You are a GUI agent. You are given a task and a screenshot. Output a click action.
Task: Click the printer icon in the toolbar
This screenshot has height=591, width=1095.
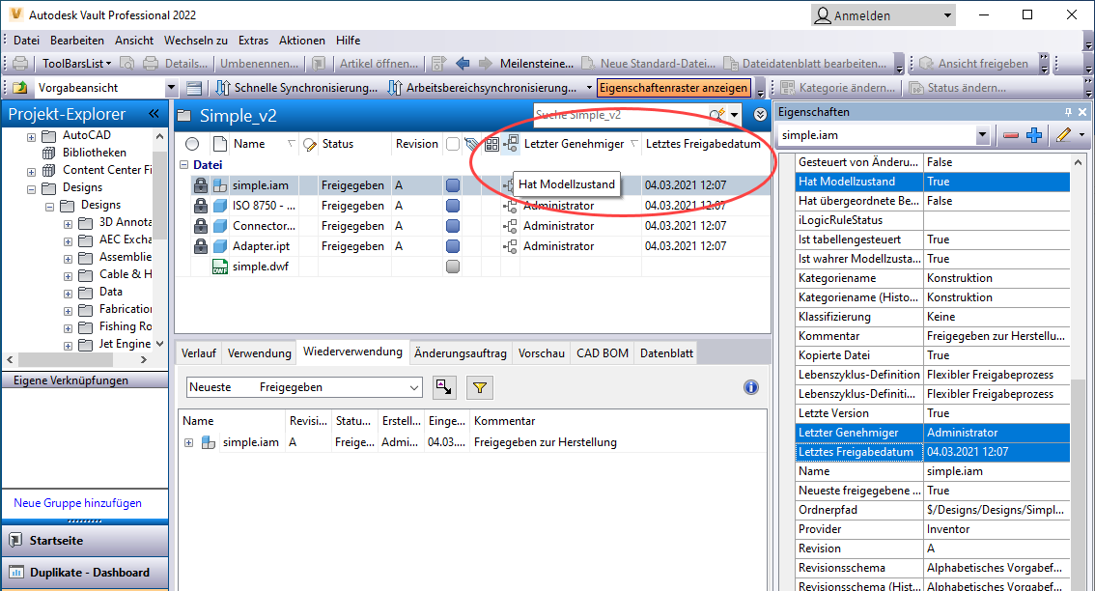pos(21,64)
